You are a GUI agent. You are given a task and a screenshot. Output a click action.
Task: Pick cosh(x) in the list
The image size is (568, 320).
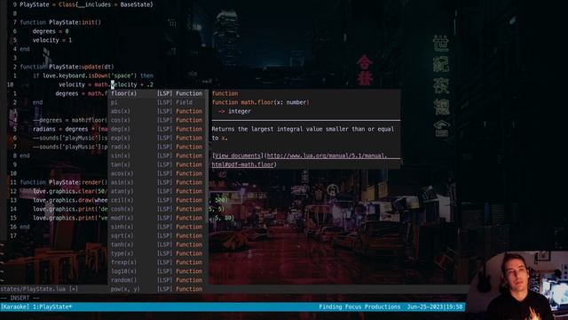coord(158,209)
